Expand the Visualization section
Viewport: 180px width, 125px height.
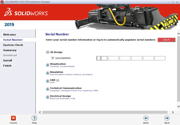48,65
